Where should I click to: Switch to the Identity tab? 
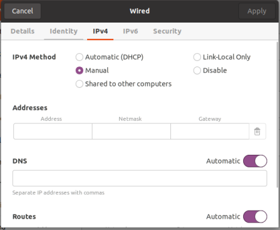coord(63,31)
